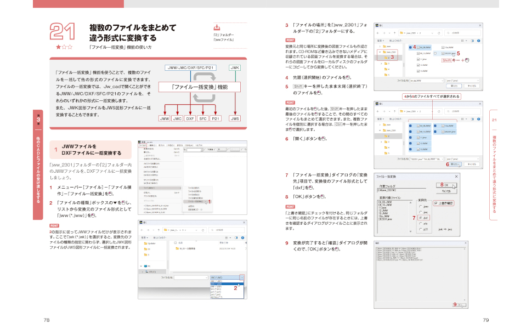Click scrollbar down arrow of 変換対象ファイル list

tap(411, 231)
